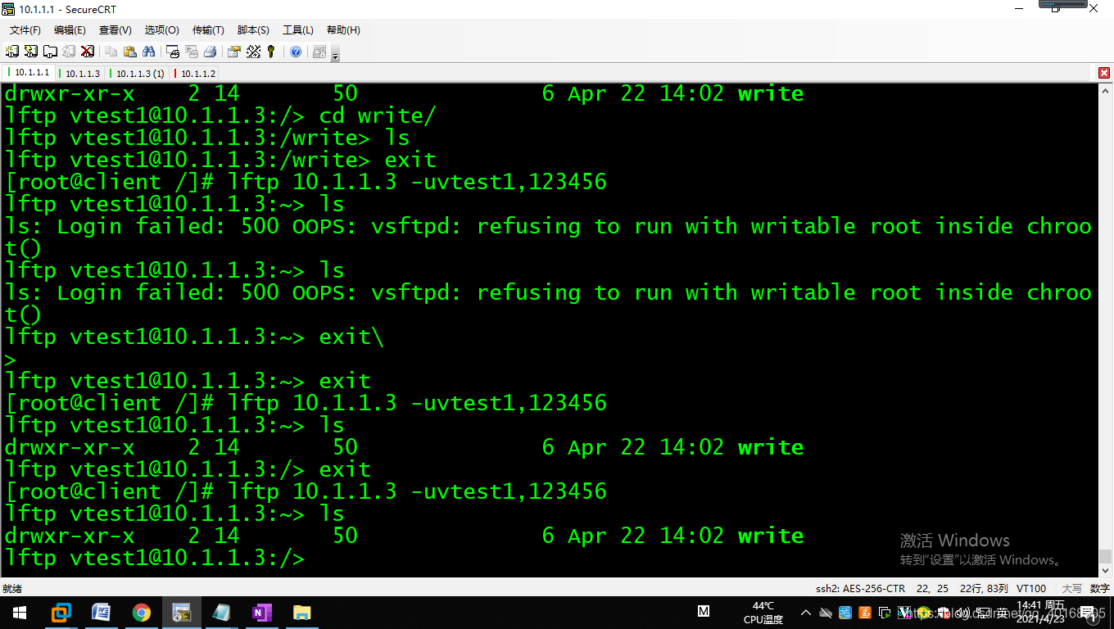Click the vertical scrollbar thumb
Image resolution: width=1114 pixels, height=629 pixels.
coord(1105,556)
